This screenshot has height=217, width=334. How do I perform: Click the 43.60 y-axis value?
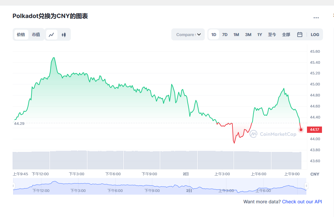point(315,161)
